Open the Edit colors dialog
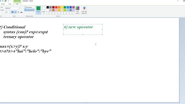The height and width of the screenshot is (104, 185). (77, 10)
